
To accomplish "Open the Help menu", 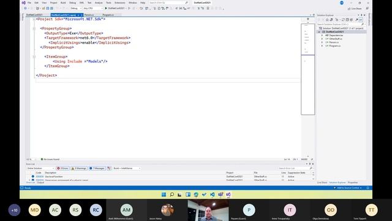I will click(143, 2).
